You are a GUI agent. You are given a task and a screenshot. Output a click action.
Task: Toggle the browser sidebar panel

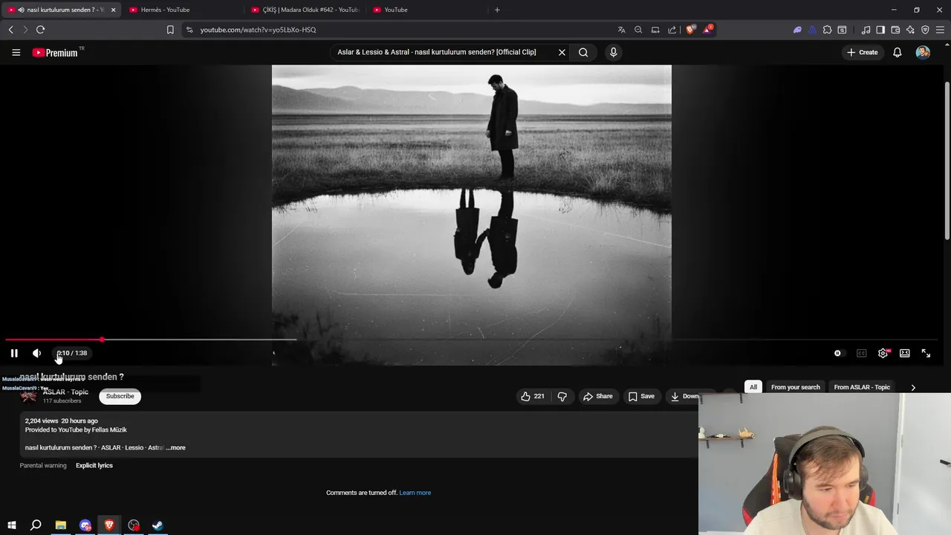[880, 30]
